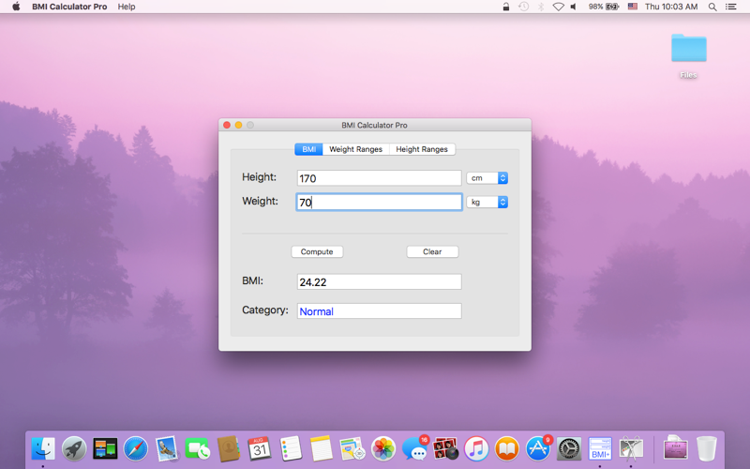This screenshot has width=750, height=469.
Task: Expand the weight unit kg dropdown
Action: pos(487,202)
